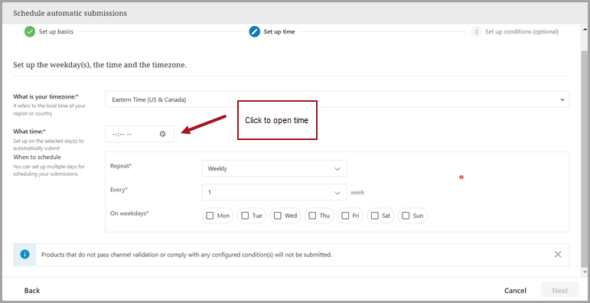Click 'Schedule automatic submissions' dialog title
Viewport: 590px width, 303px height.
pyautogui.click(x=70, y=13)
